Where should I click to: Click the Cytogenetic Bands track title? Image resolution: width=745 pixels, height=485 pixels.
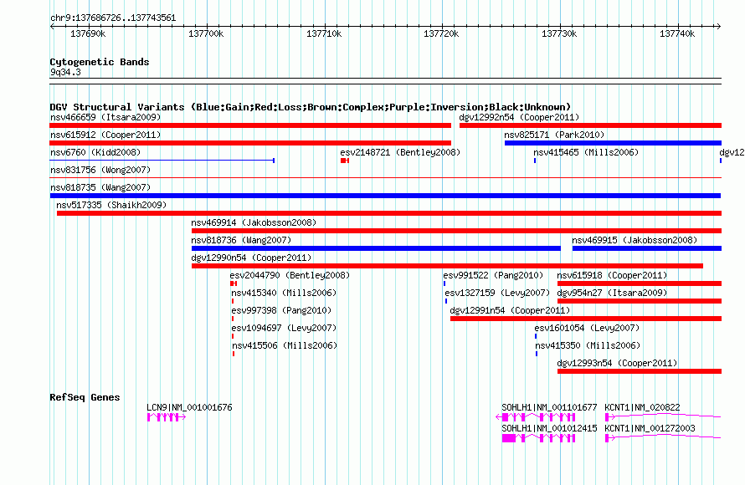tap(100, 62)
